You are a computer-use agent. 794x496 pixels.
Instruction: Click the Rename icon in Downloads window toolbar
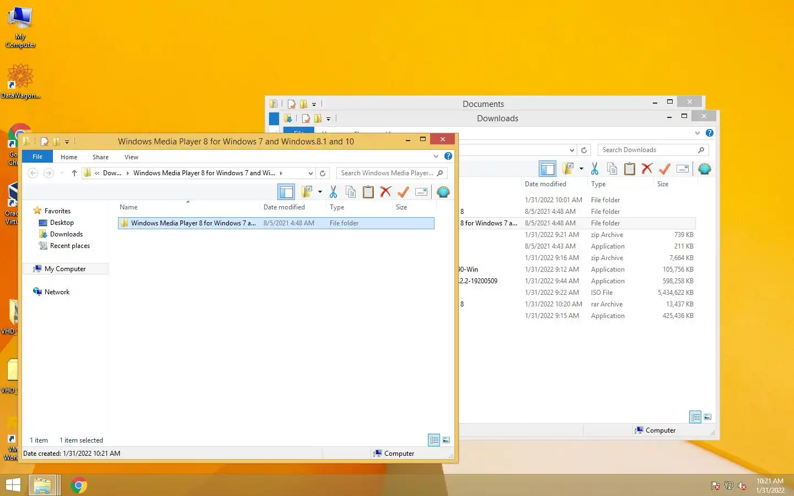(683, 169)
